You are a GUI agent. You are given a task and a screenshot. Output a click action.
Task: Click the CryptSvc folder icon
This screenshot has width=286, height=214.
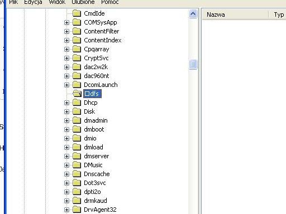(x=77, y=58)
